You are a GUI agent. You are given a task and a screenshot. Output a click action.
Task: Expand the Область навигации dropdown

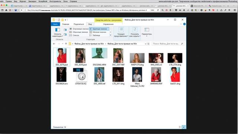pyautogui.click(x=62, y=36)
